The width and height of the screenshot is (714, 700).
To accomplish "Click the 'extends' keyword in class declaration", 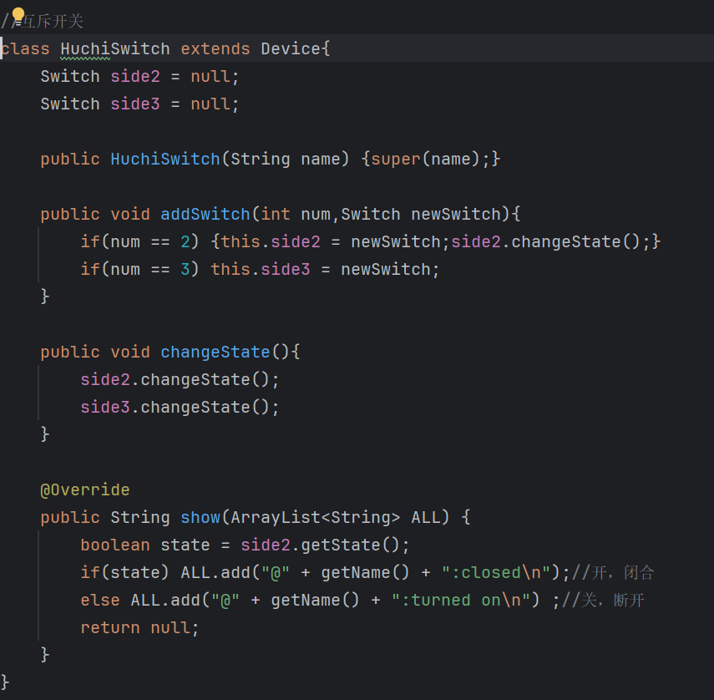I will pyautogui.click(x=215, y=48).
